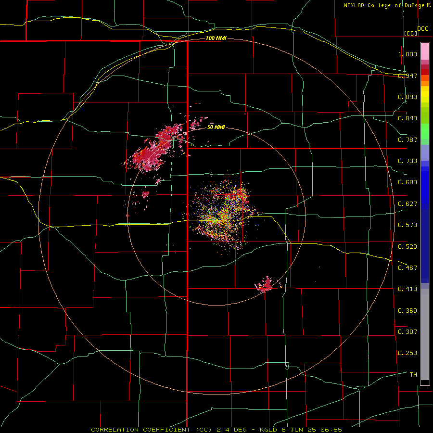This screenshot has height=433, width=433.
Task: Click the [CC] colorbar unit label
Action: click(411, 33)
